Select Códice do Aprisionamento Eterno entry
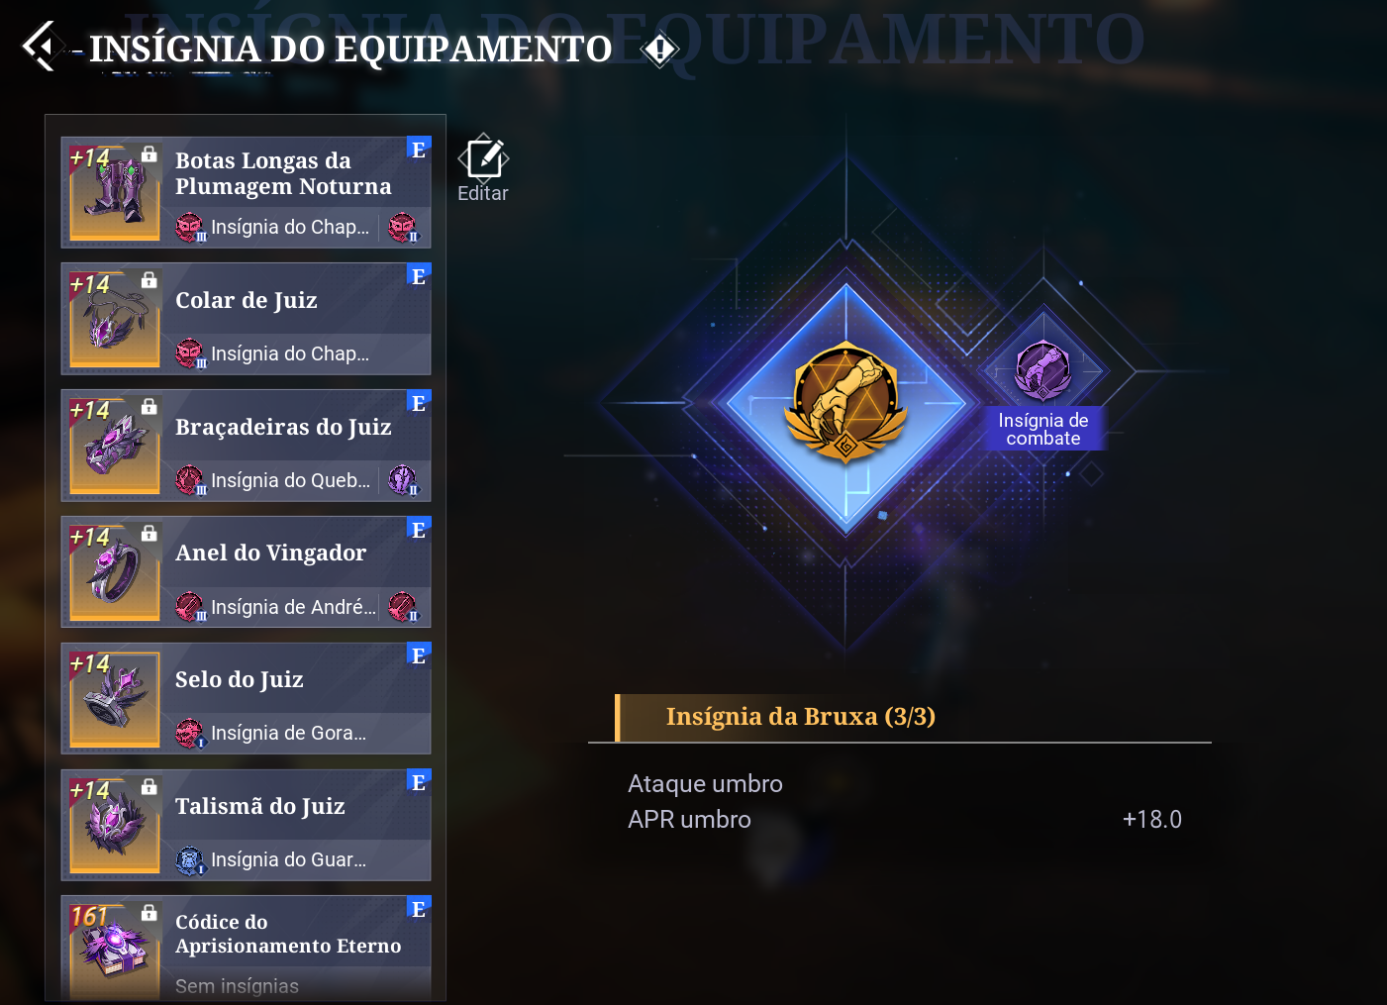This screenshot has height=1005, width=1387. (246, 949)
